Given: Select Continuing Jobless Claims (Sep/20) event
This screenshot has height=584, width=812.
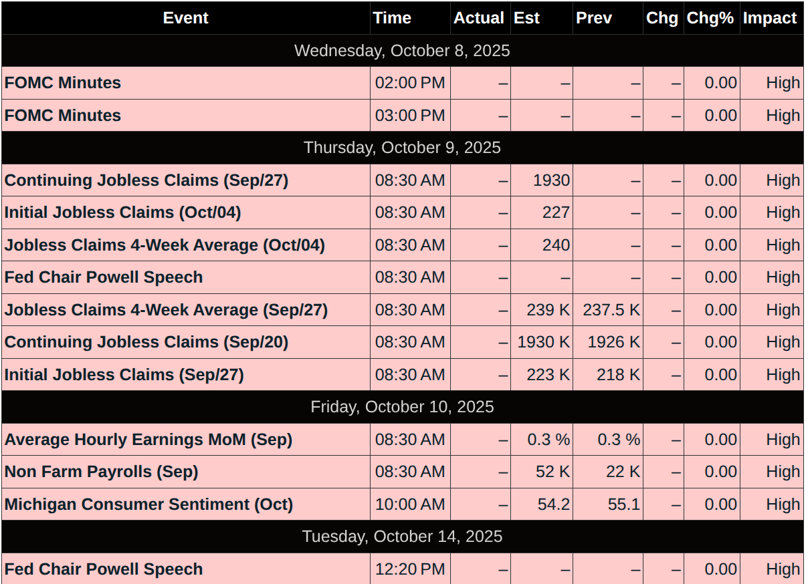Looking at the screenshot, I should coord(146,342).
